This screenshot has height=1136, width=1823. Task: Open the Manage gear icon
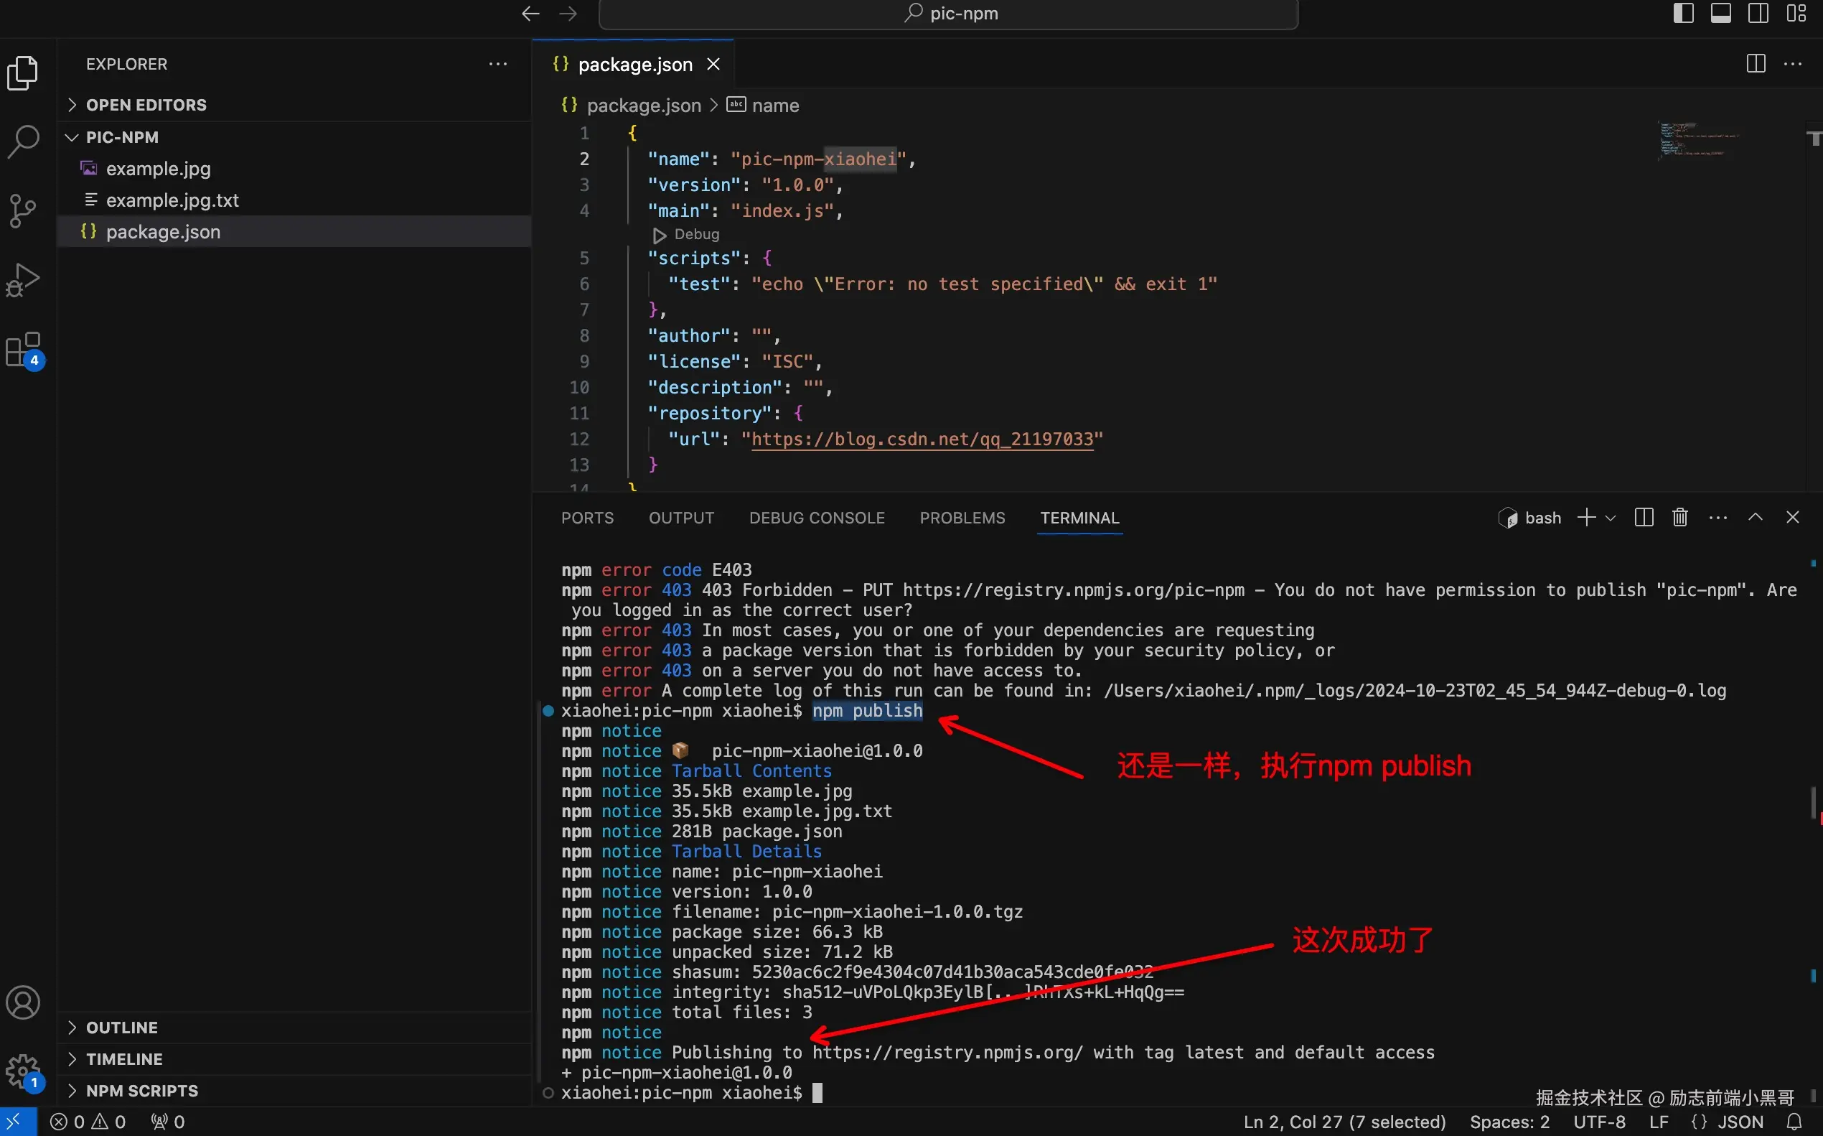(23, 1071)
